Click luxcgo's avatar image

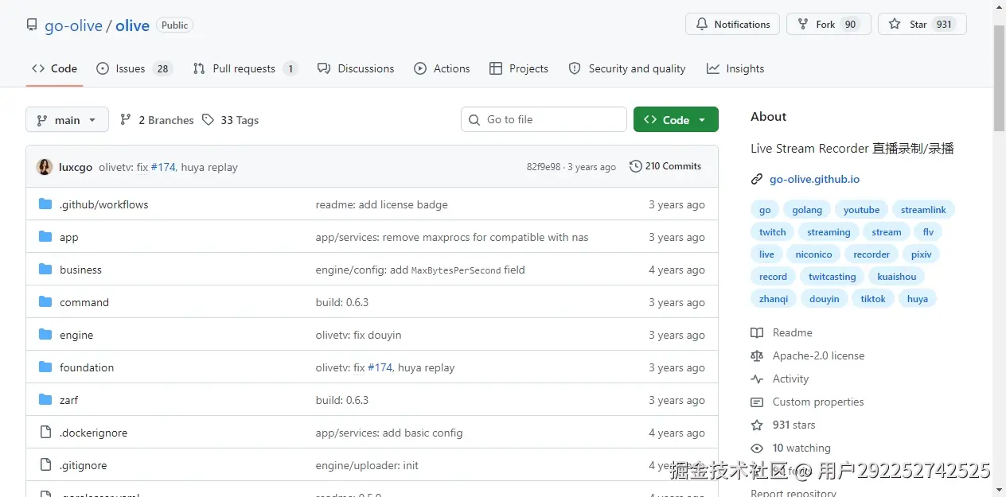point(45,167)
